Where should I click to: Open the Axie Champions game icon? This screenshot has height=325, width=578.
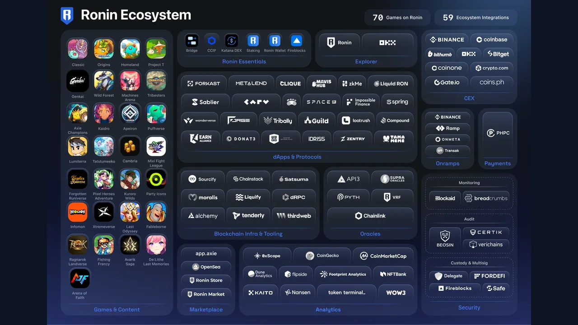click(78, 114)
